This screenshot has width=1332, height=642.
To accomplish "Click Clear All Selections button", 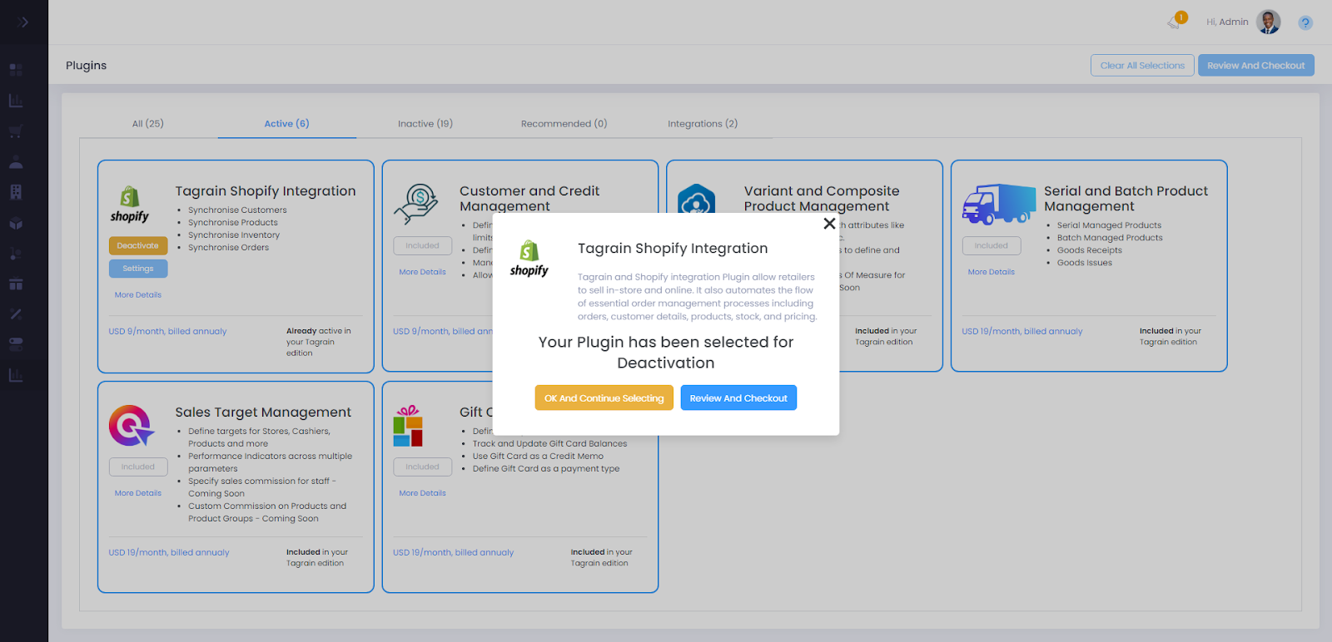I will click(x=1142, y=66).
